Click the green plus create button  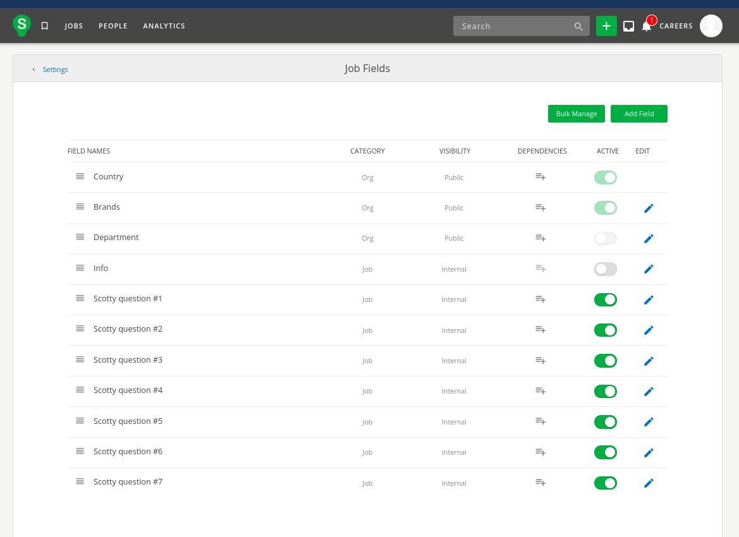click(x=606, y=26)
